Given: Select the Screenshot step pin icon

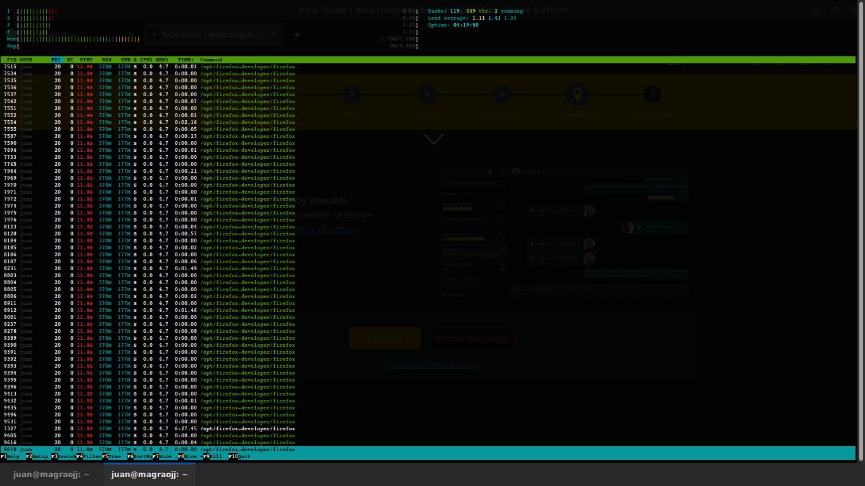Looking at the screenshot, I should pos(577,94).
